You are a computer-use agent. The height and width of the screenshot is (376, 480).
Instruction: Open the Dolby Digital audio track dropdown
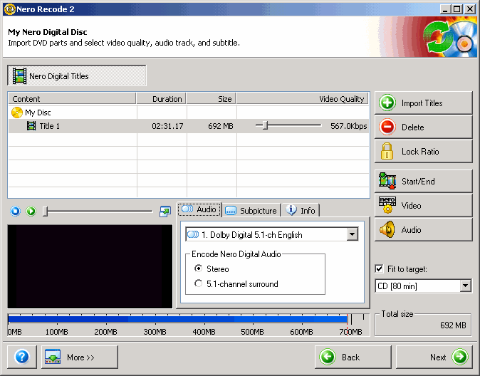tap(352, 234)
